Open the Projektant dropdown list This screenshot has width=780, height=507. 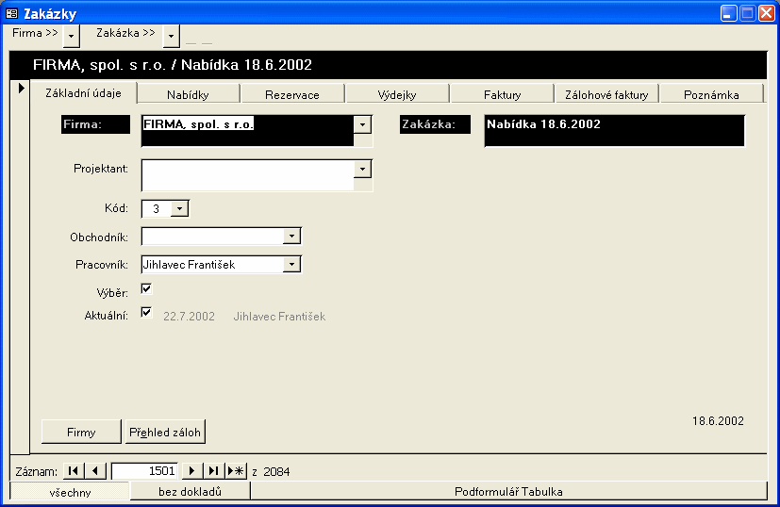click(363, 168)
